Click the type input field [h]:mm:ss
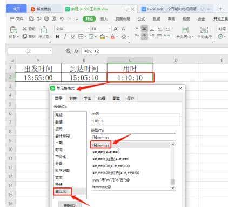 point(133,137)
